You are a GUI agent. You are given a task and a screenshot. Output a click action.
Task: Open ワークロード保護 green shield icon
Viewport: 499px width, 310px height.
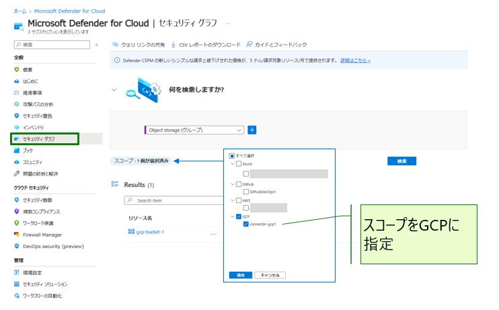[x=17, y=223]
